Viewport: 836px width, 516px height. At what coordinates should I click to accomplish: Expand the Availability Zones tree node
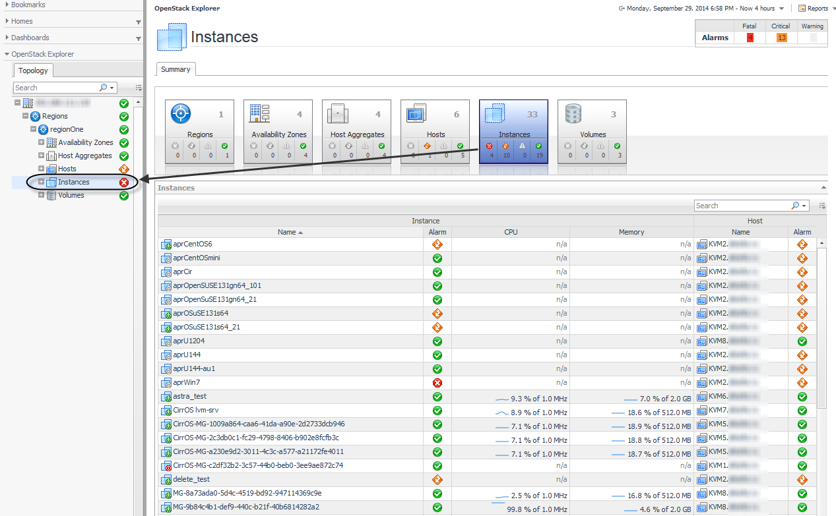pos(42,143)
